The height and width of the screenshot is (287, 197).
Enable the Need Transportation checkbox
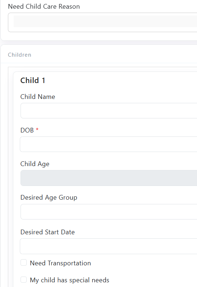click(x=23, y=262)
